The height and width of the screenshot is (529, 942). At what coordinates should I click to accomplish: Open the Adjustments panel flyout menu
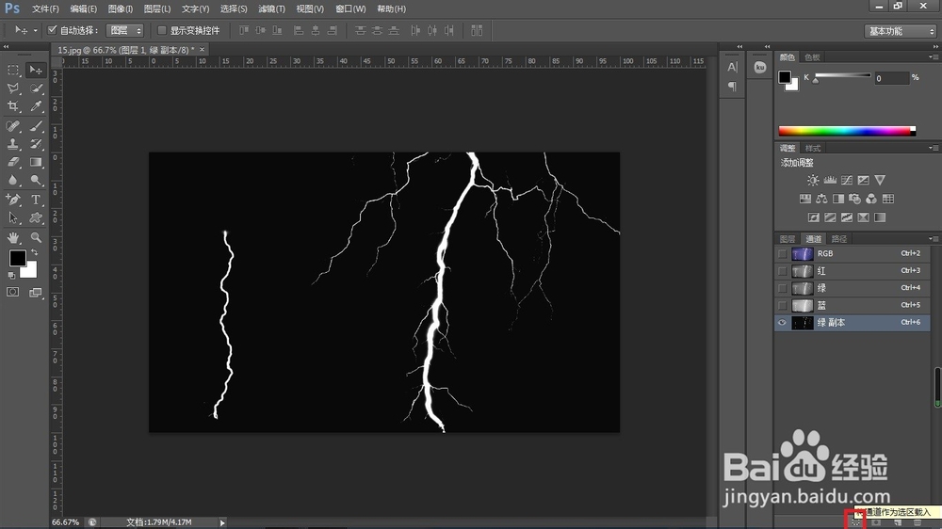[933, 148]
